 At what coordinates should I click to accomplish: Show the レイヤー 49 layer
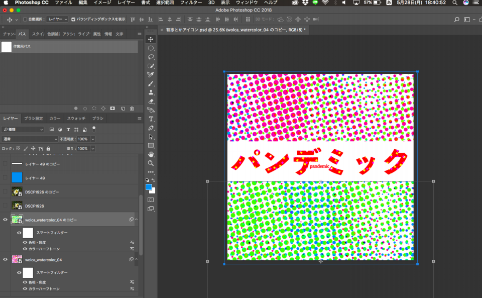[6, 178]
